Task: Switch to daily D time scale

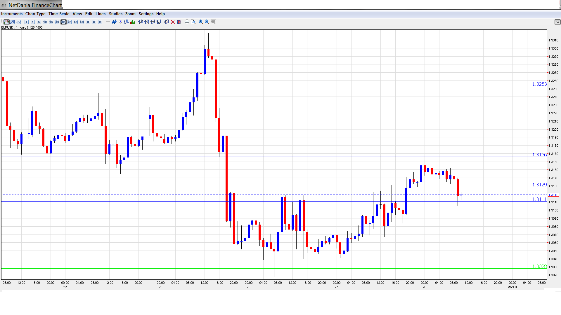Action: coord(88,22)
